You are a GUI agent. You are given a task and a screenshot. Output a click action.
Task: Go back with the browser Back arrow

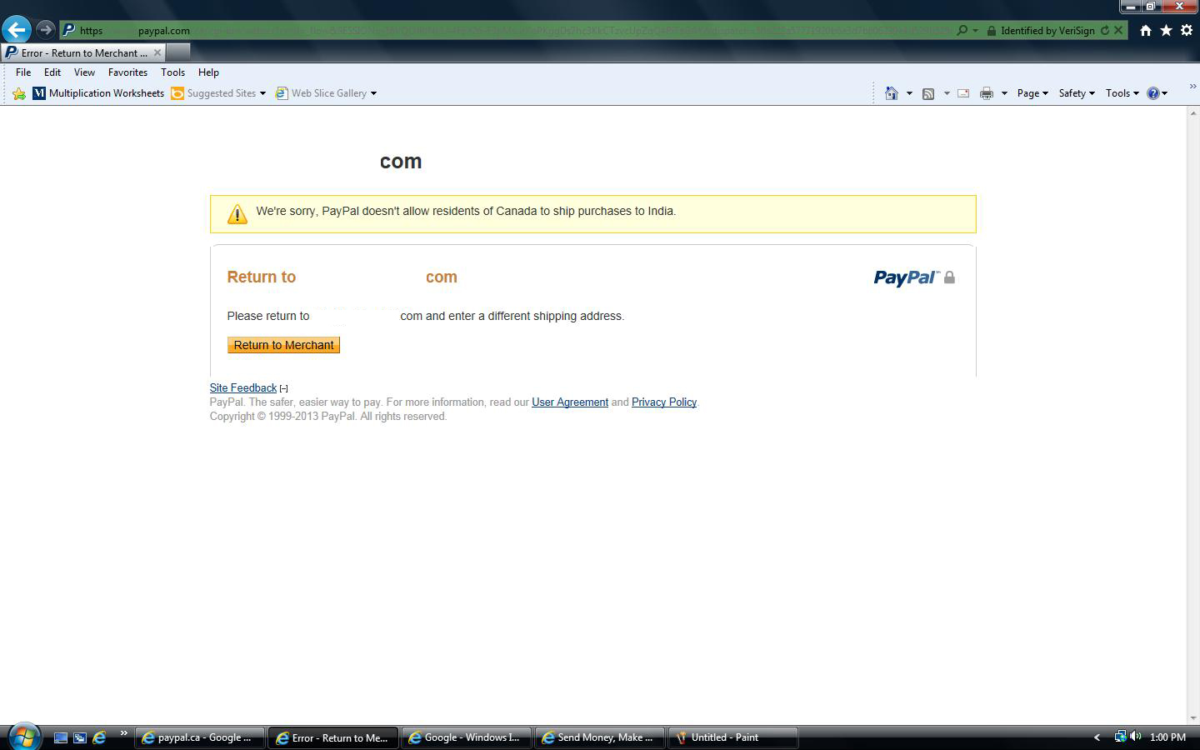click(17, 30)
